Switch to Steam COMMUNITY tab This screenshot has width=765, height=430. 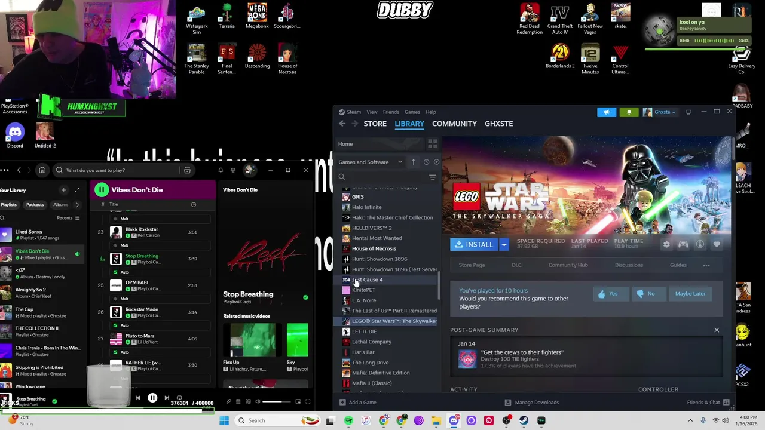(x=454, y=124)
